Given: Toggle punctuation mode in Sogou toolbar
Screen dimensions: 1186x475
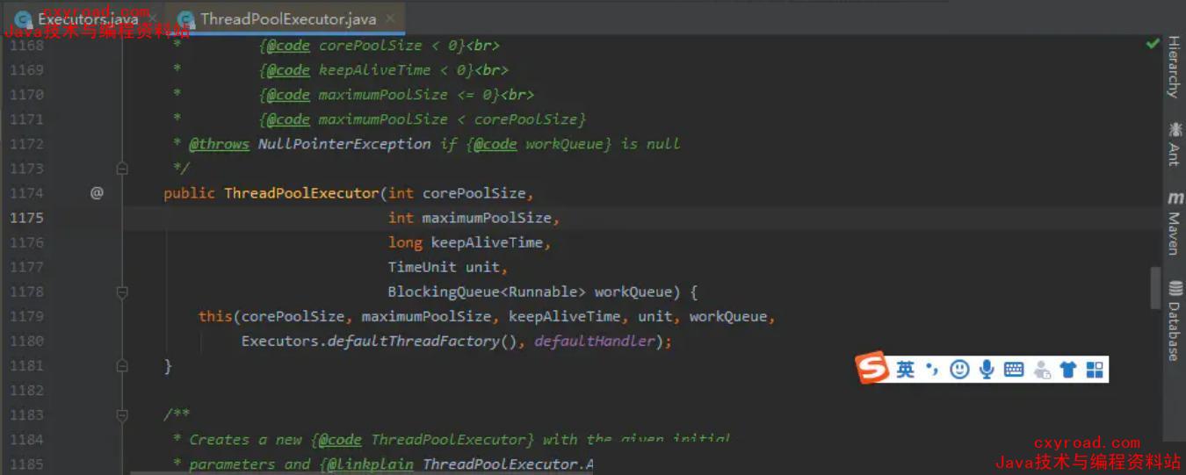Looking at the screenshot, I should click(x=933, y=370).
